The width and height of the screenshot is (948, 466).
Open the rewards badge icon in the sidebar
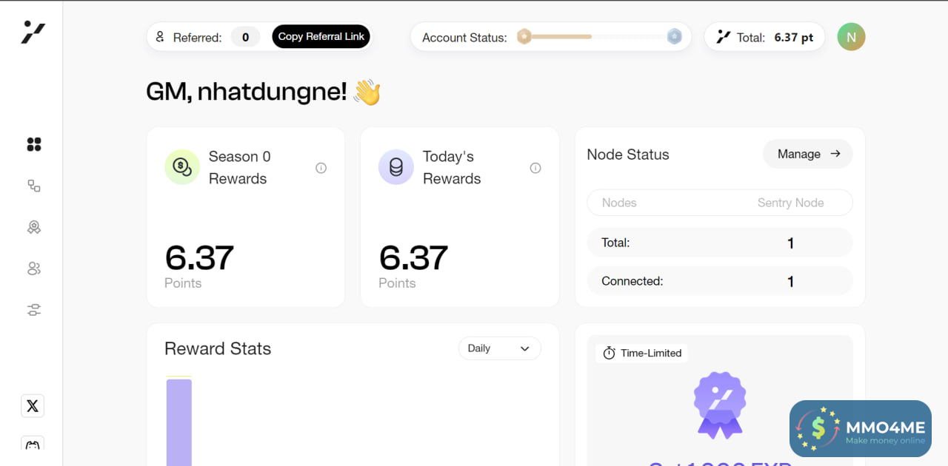pyautogui.click(x=34, y=228)
